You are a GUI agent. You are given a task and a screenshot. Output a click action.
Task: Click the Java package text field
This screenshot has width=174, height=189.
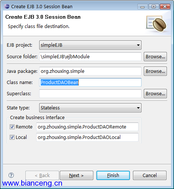pos(90,71)
